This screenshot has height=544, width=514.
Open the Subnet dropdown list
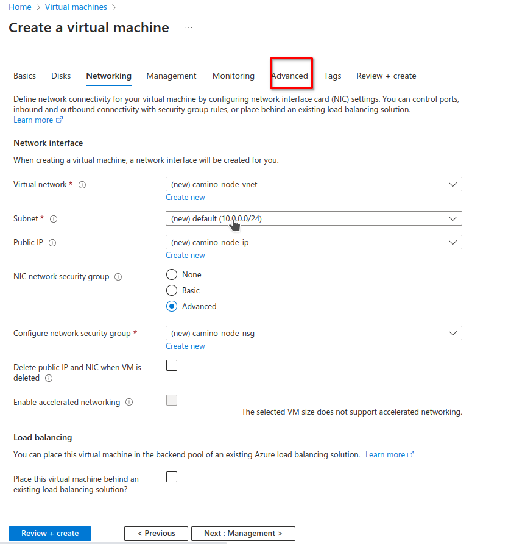pyautogui.click(x=313, y=218)
